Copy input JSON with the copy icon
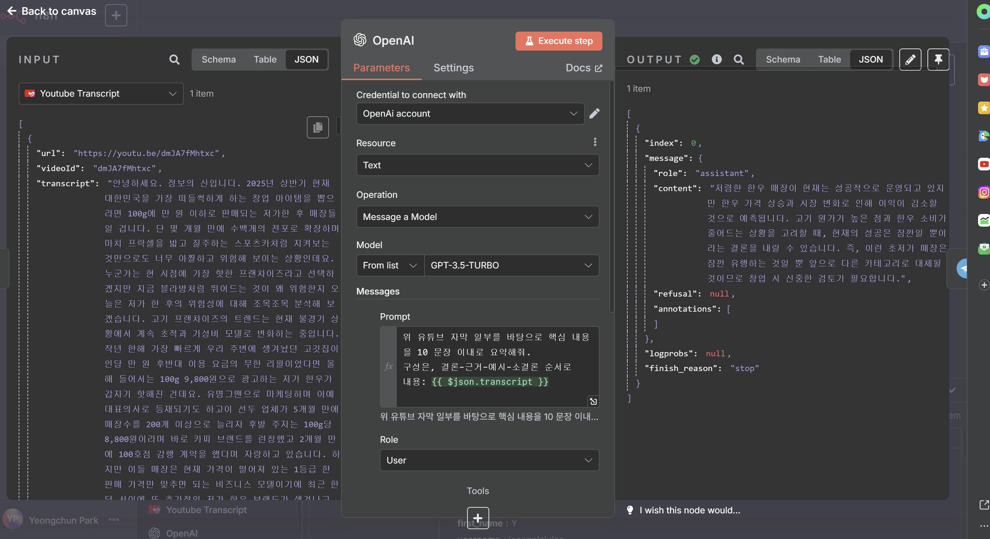Image resolution: width=990 pixels, height=539 pixels. [317, 127]
